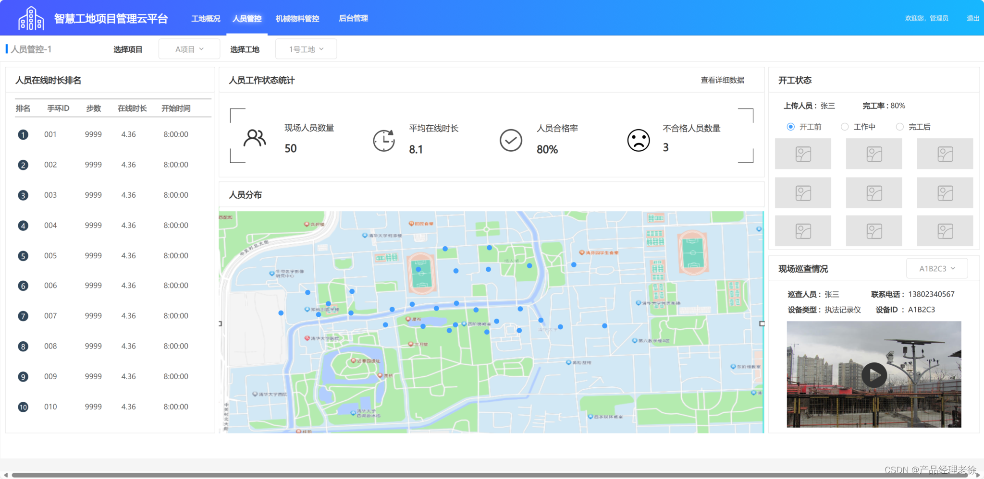Open last image placeholder in top row
Screen dimensions: 984x479
coord(945,154)
